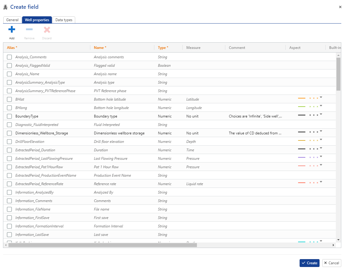Image resolution: width=344 pixels, height=270 pixels.
Task: Click the vertical scrollbar up arrow
Action: click(x=339, y=55)
